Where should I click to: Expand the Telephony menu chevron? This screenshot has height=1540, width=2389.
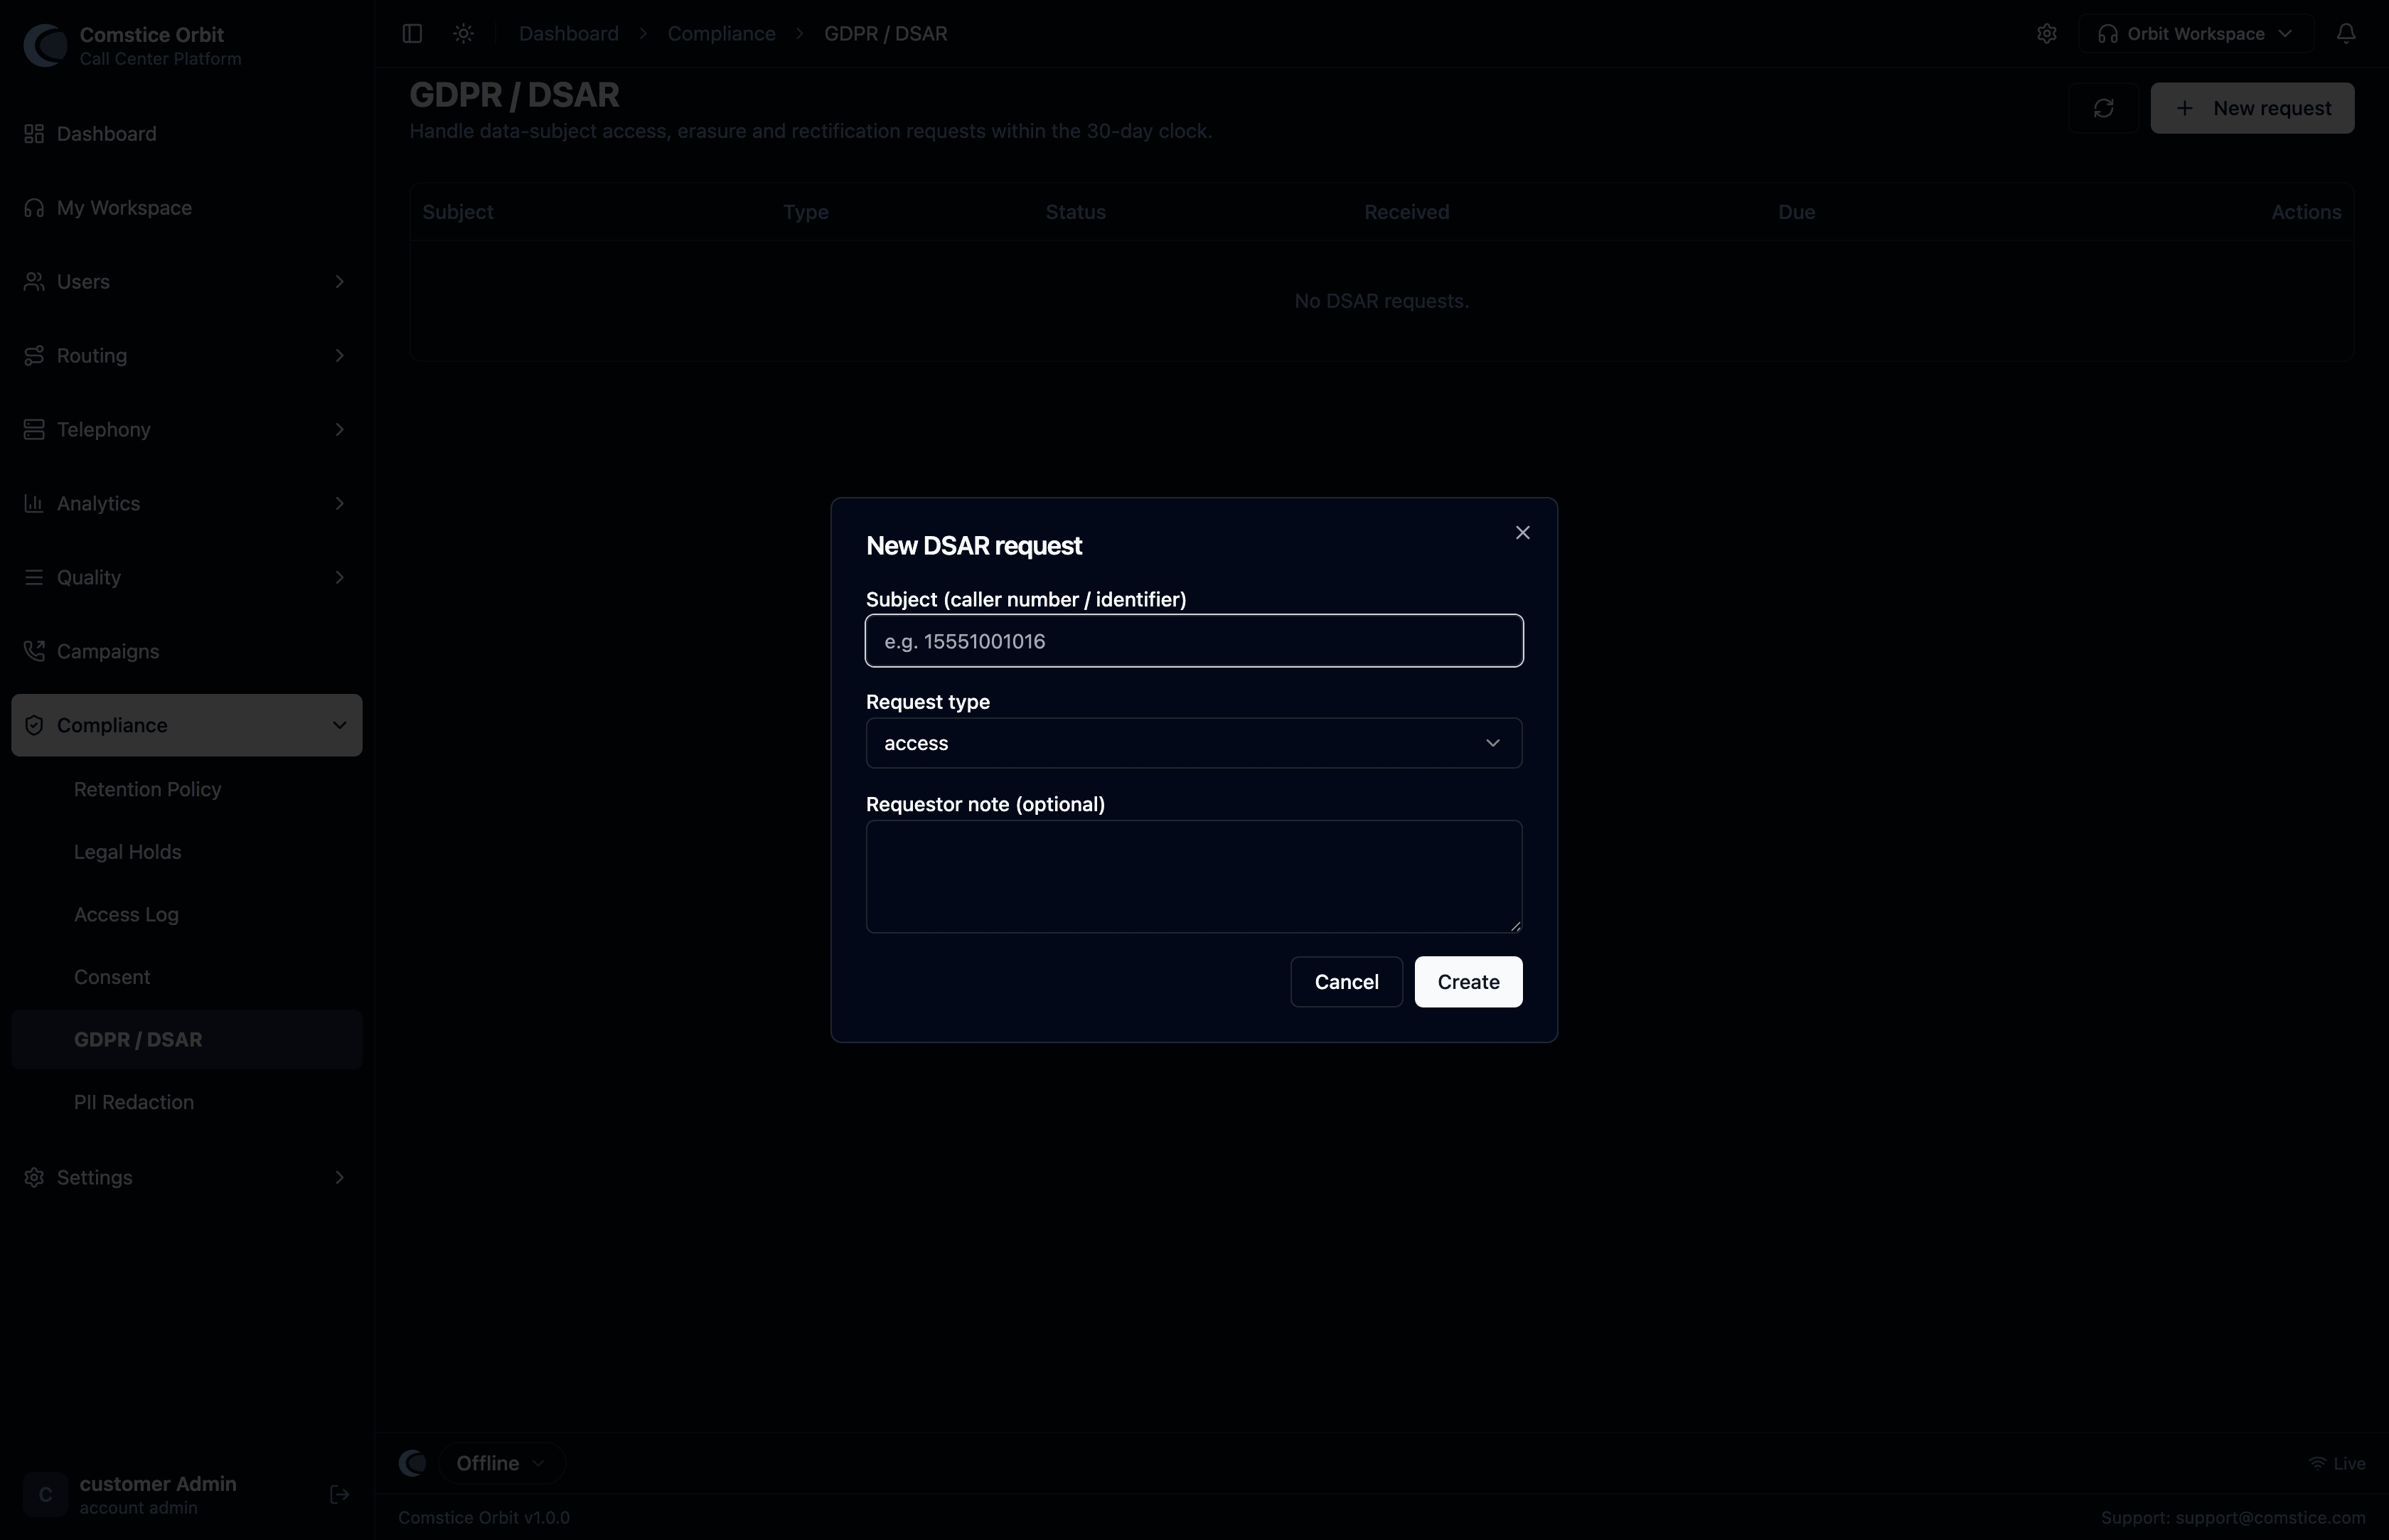tap(339, 430)
